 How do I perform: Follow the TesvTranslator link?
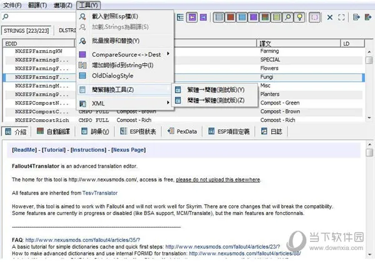pos(100,193)
